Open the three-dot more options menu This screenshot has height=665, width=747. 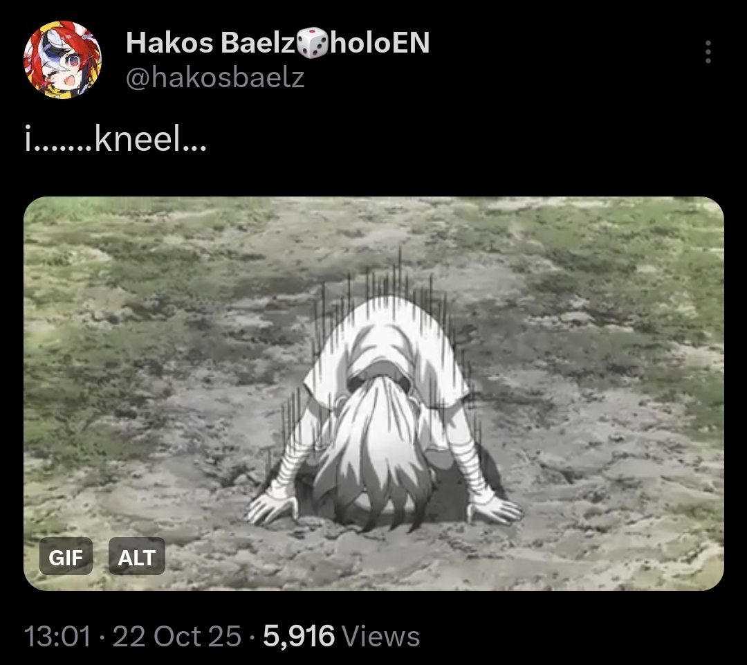pos(708,51)
